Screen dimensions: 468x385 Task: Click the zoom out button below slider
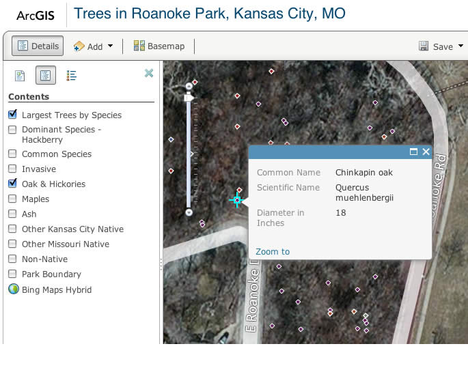[x=189, y=212]
